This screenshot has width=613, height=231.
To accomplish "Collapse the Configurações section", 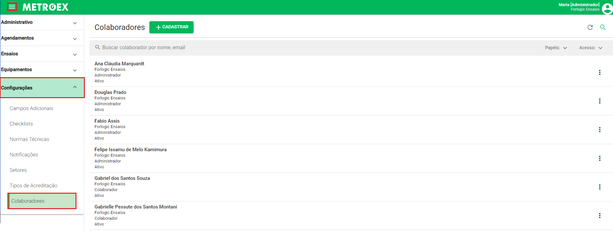I will pos(42,88).
